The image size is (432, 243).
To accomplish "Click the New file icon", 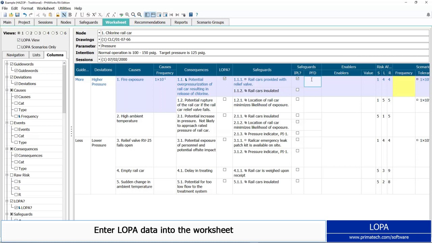I will tap(5, 15).
